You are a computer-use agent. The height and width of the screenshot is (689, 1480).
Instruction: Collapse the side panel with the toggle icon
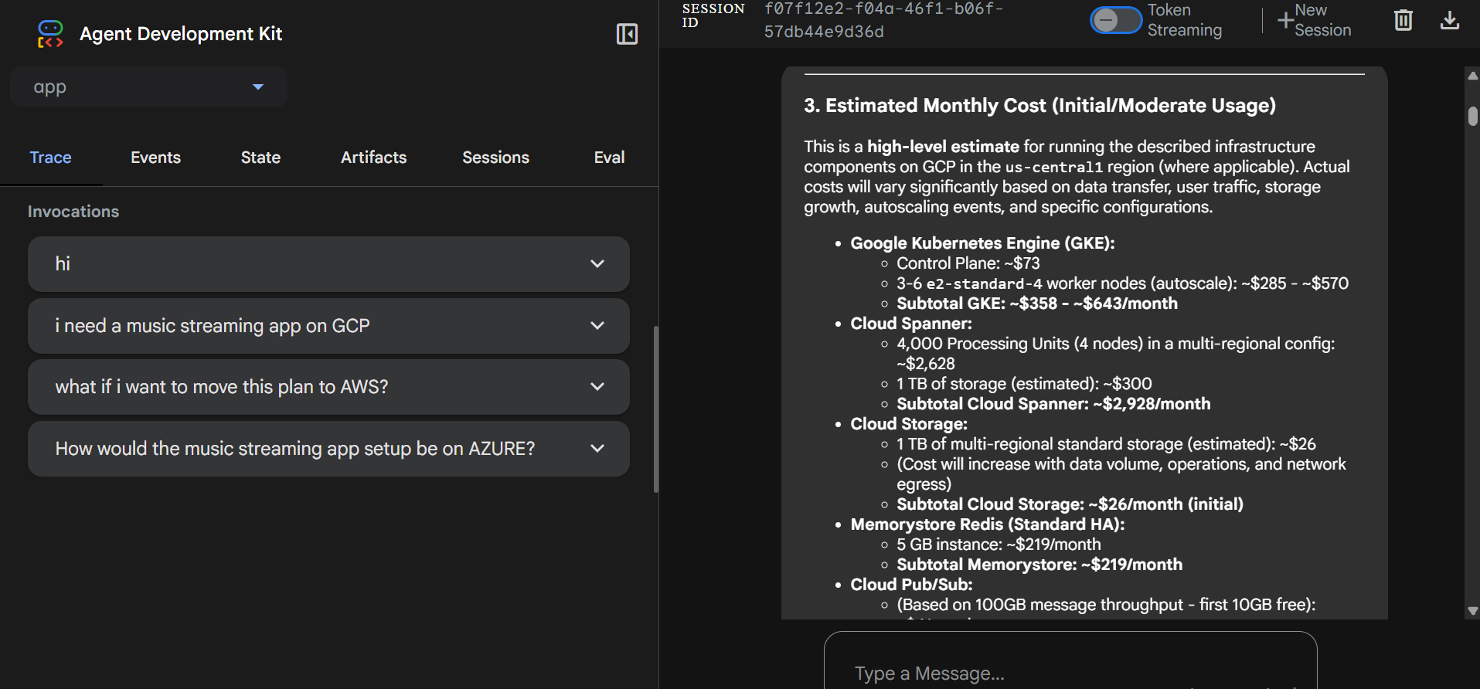pos(627,34)
